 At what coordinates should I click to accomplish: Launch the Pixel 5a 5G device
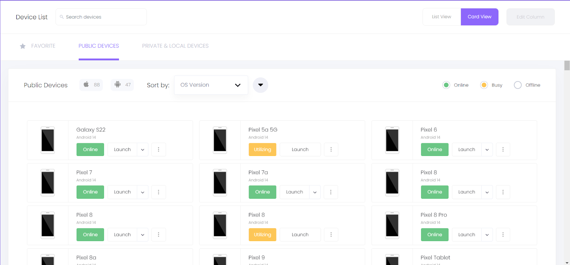300,150
